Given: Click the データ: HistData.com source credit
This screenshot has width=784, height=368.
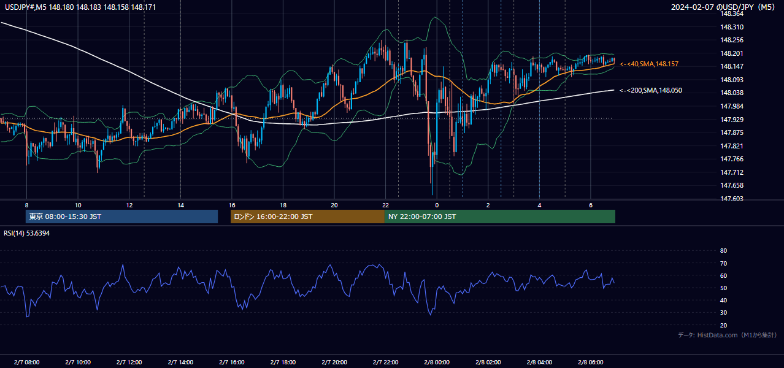Looking at the screenshot, I should tap(728, 335).
